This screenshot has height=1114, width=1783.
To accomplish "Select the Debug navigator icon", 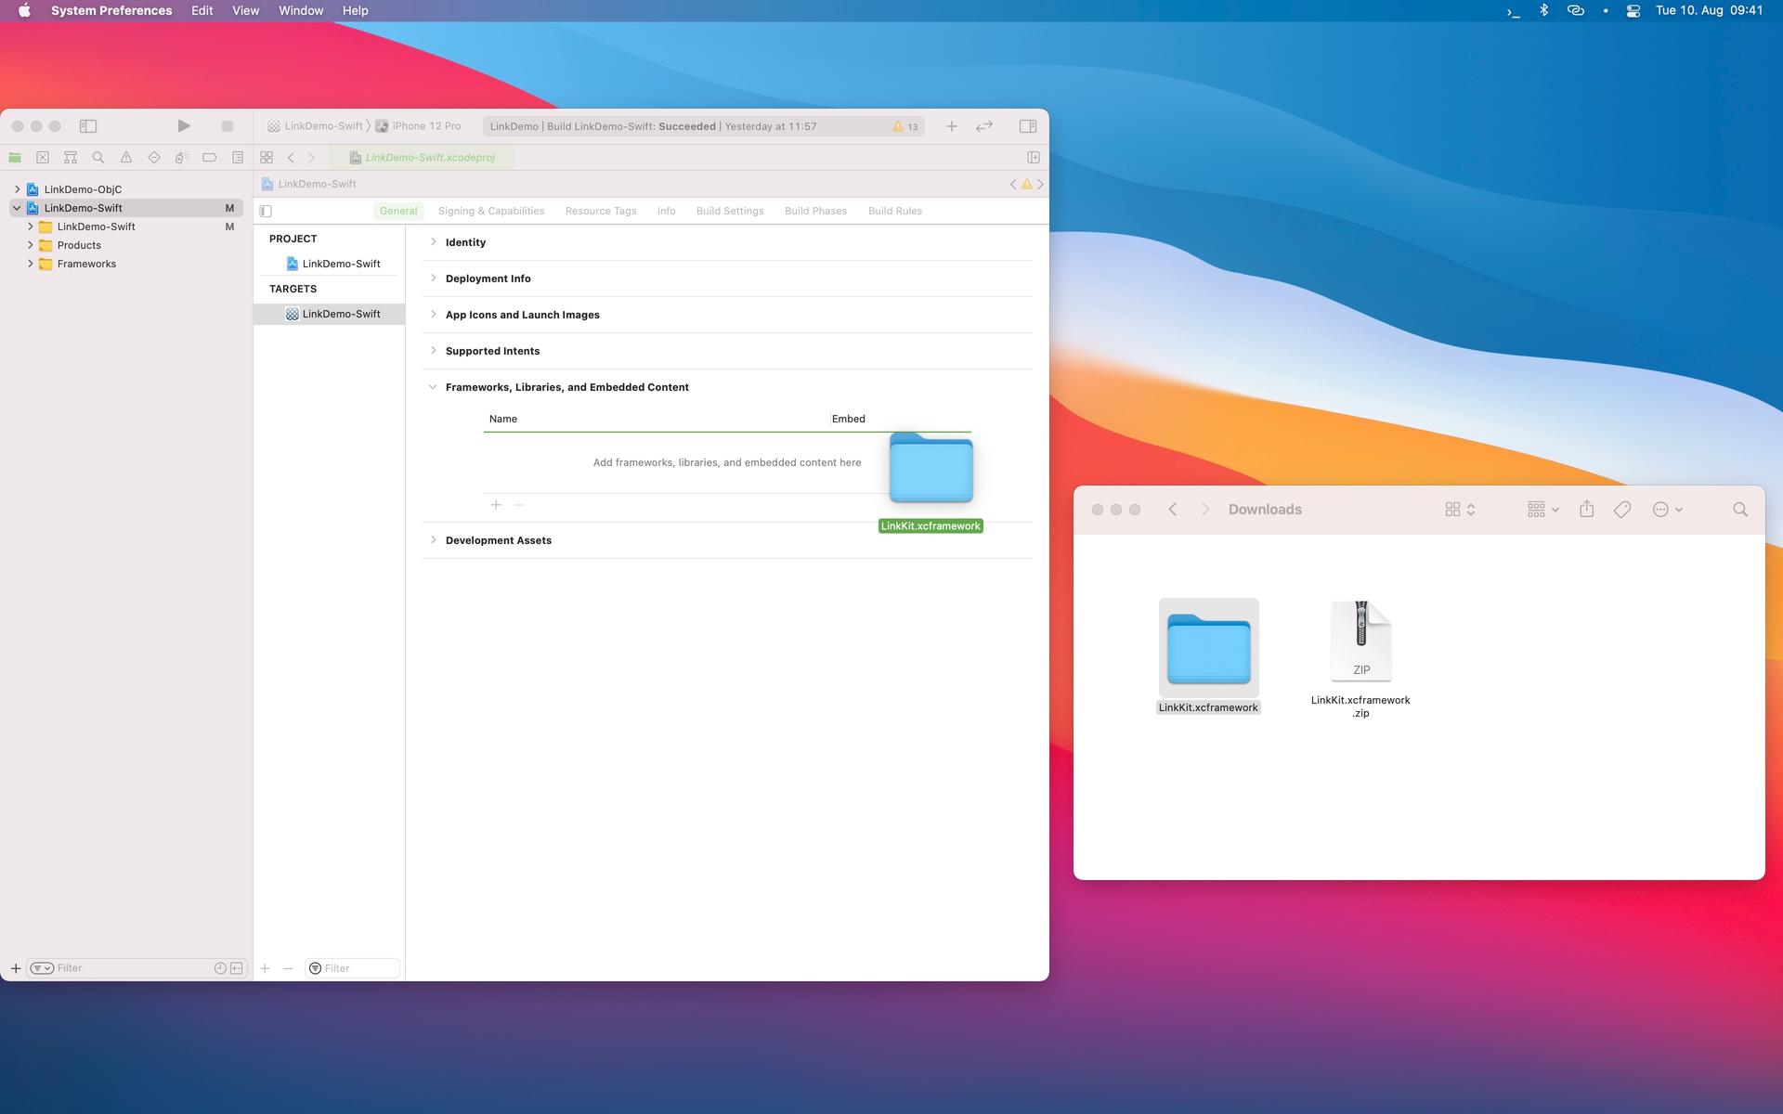I will [182, 158].
